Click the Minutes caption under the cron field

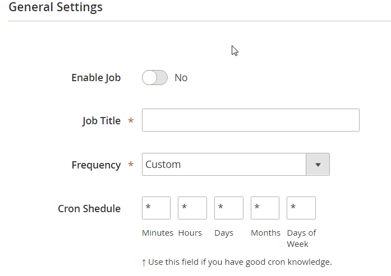[158, 233]
